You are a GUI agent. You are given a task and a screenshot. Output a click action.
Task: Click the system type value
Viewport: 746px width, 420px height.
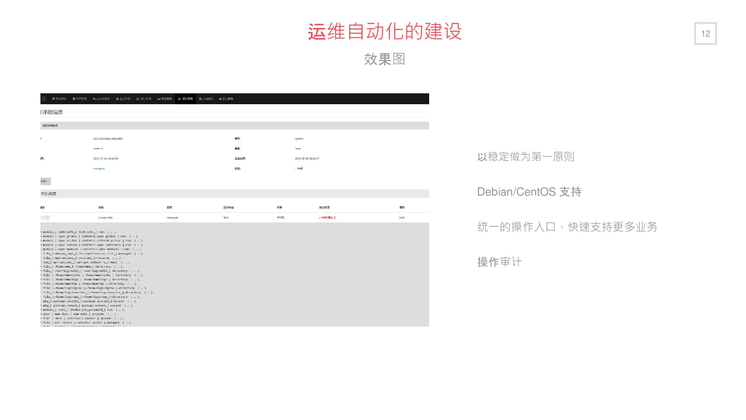[x=299, y=138]
